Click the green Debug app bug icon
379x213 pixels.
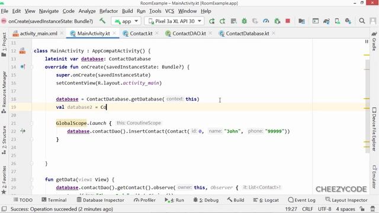(x=245, y=21)
